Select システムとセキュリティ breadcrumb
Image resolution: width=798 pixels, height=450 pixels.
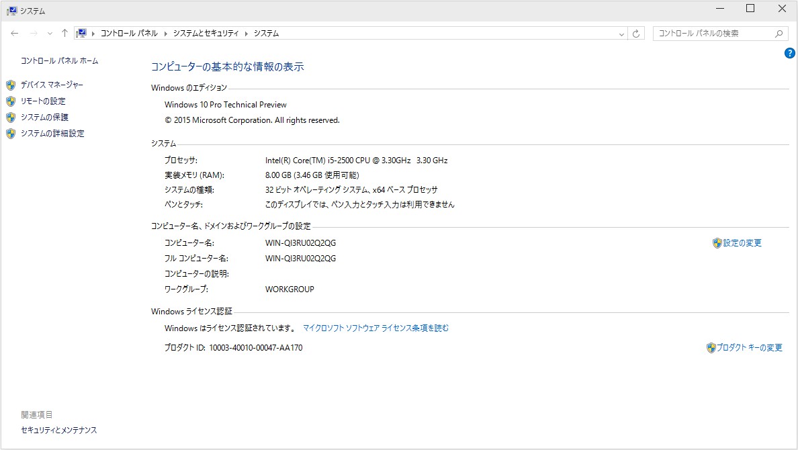point(206,33)
